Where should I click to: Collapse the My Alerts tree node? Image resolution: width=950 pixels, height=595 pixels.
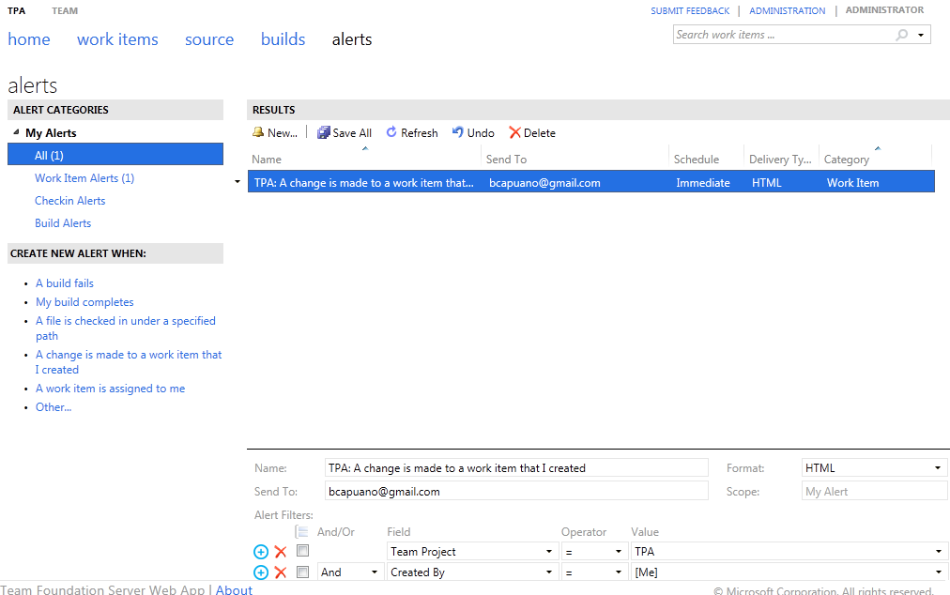[x=16, y=133]
